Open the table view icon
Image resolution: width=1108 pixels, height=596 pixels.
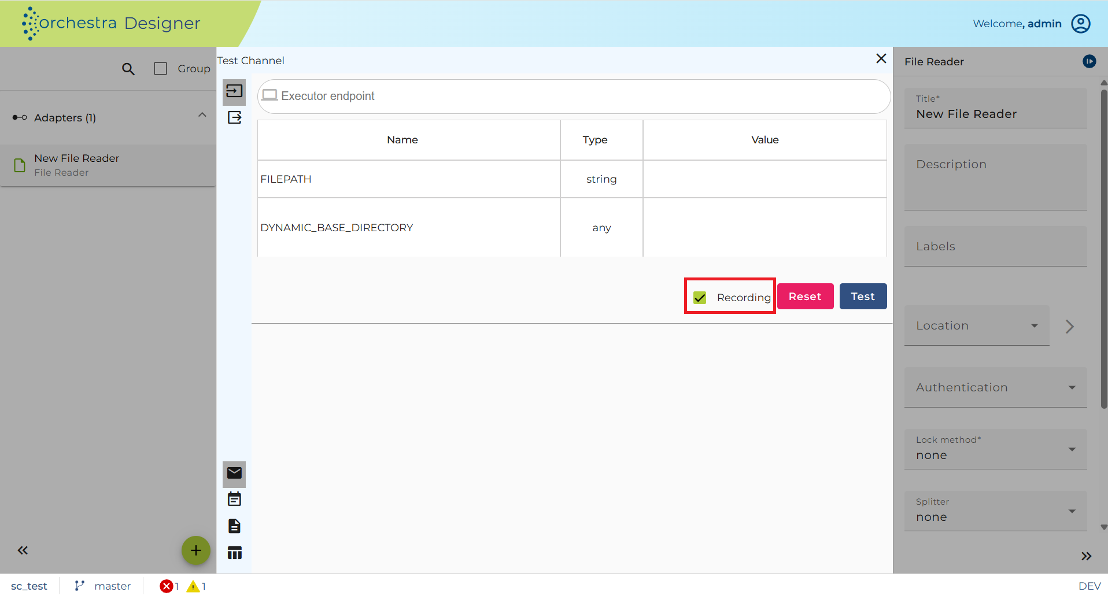234,553
